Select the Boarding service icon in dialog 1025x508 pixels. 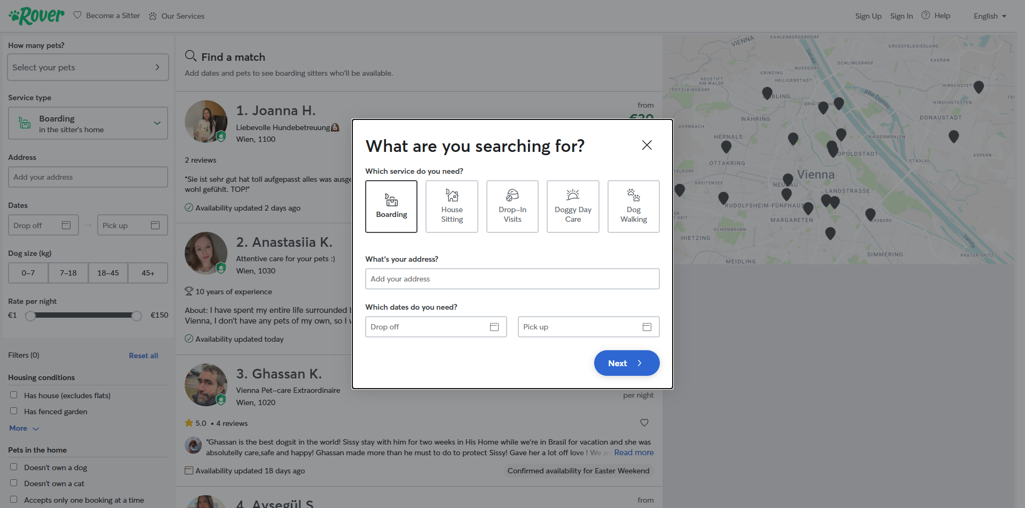(391, 200)
